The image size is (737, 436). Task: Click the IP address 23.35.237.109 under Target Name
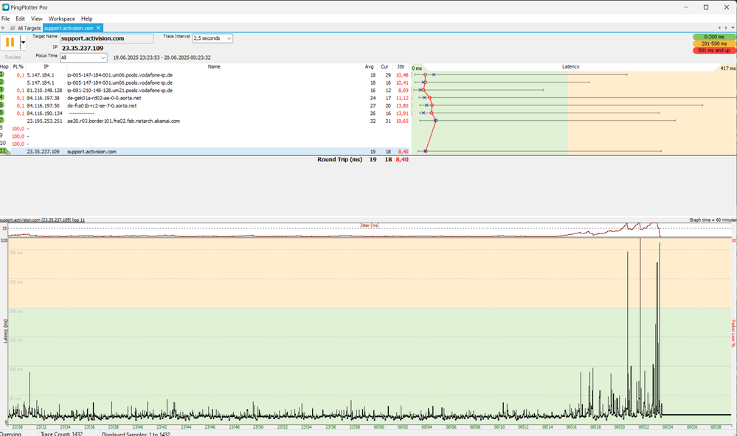[82, 49]
